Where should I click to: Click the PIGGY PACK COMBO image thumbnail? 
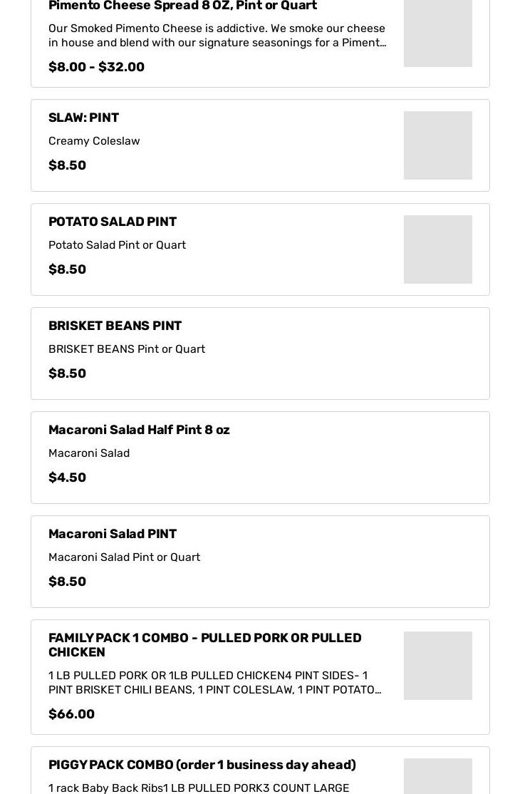point(437,777)
